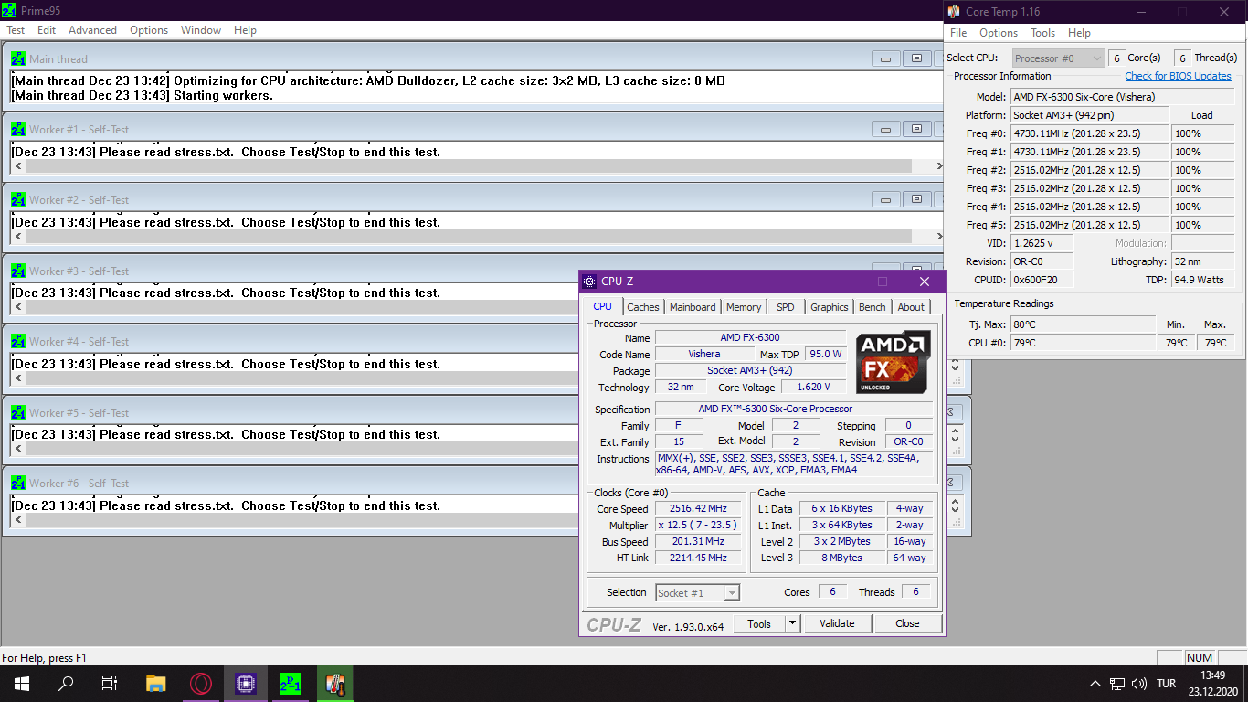Click the Core Voltage value 1.620 V
The width and height of the screenshot is (1248, 702).
(x=813, y=388)
